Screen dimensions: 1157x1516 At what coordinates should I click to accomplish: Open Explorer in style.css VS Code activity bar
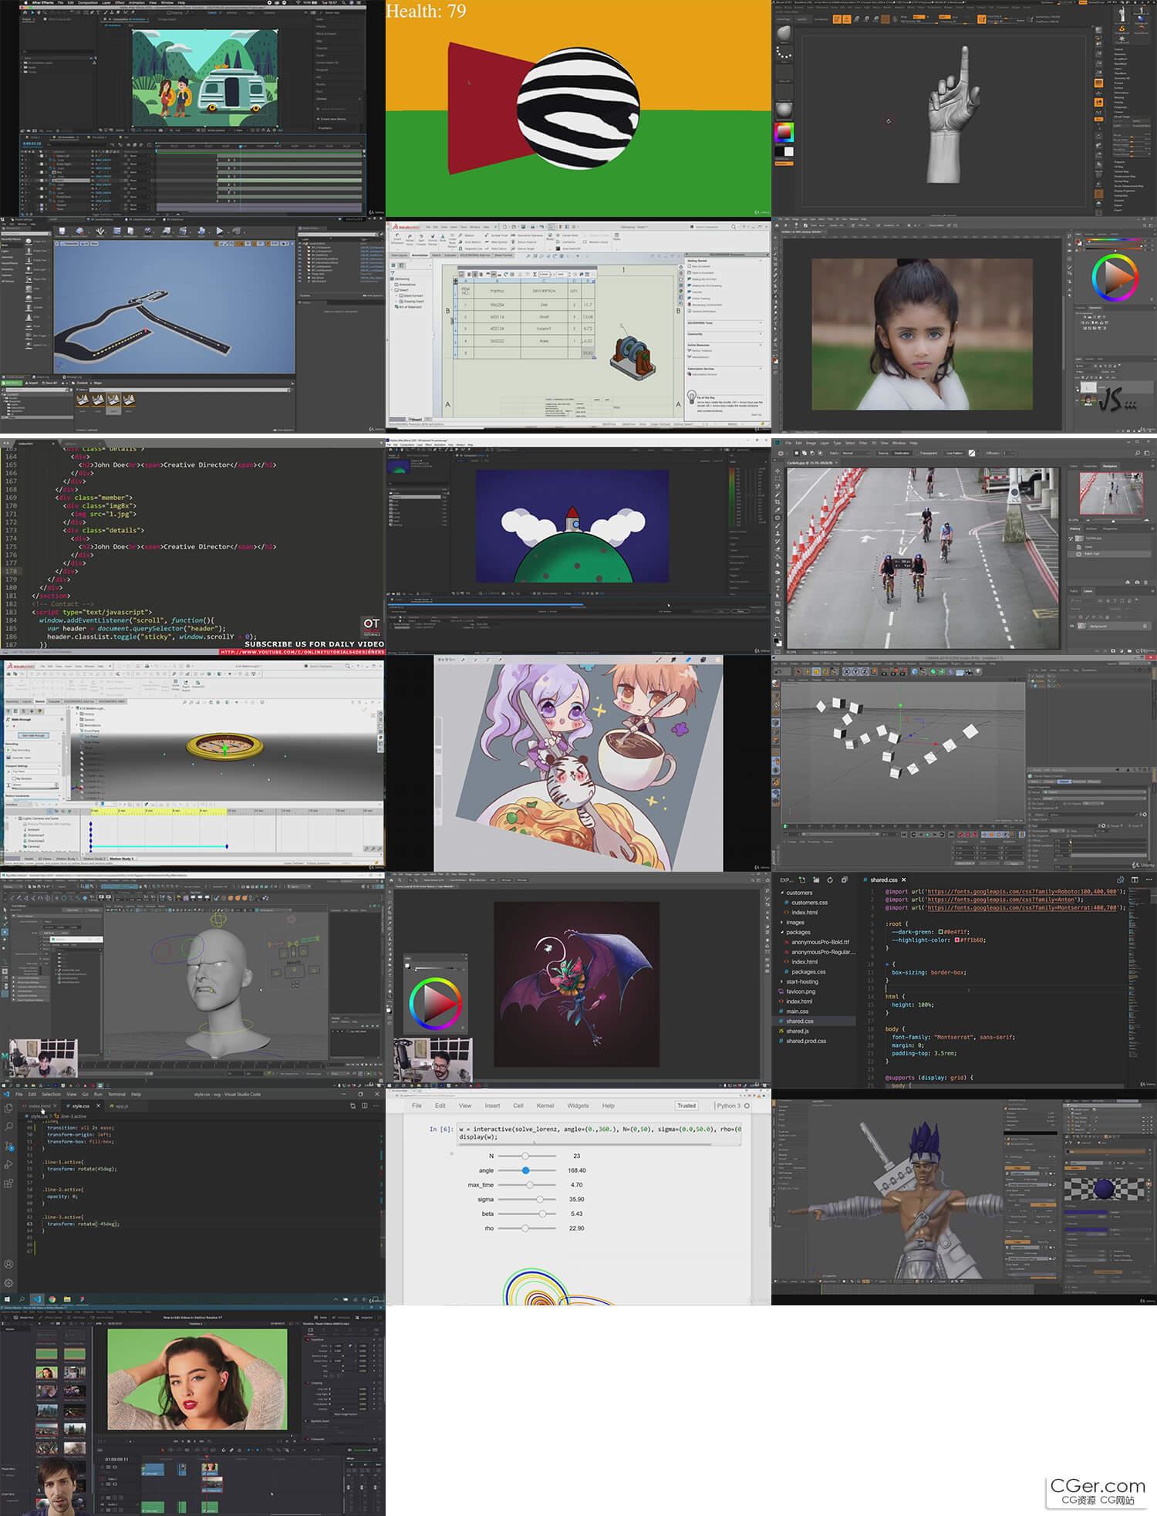pyautogui.click(x=8, y=1108)
